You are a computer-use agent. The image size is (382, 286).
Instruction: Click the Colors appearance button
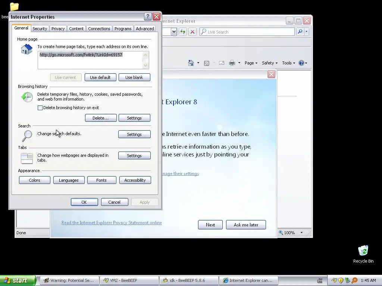35,180
